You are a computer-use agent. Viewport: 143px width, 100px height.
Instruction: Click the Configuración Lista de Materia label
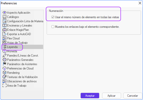coord(25,21)
